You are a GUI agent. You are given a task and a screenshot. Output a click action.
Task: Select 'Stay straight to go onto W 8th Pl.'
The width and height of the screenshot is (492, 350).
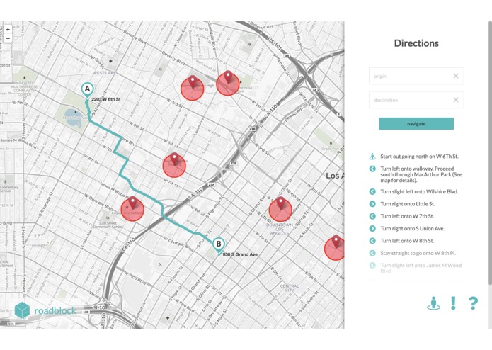point(418,253)
